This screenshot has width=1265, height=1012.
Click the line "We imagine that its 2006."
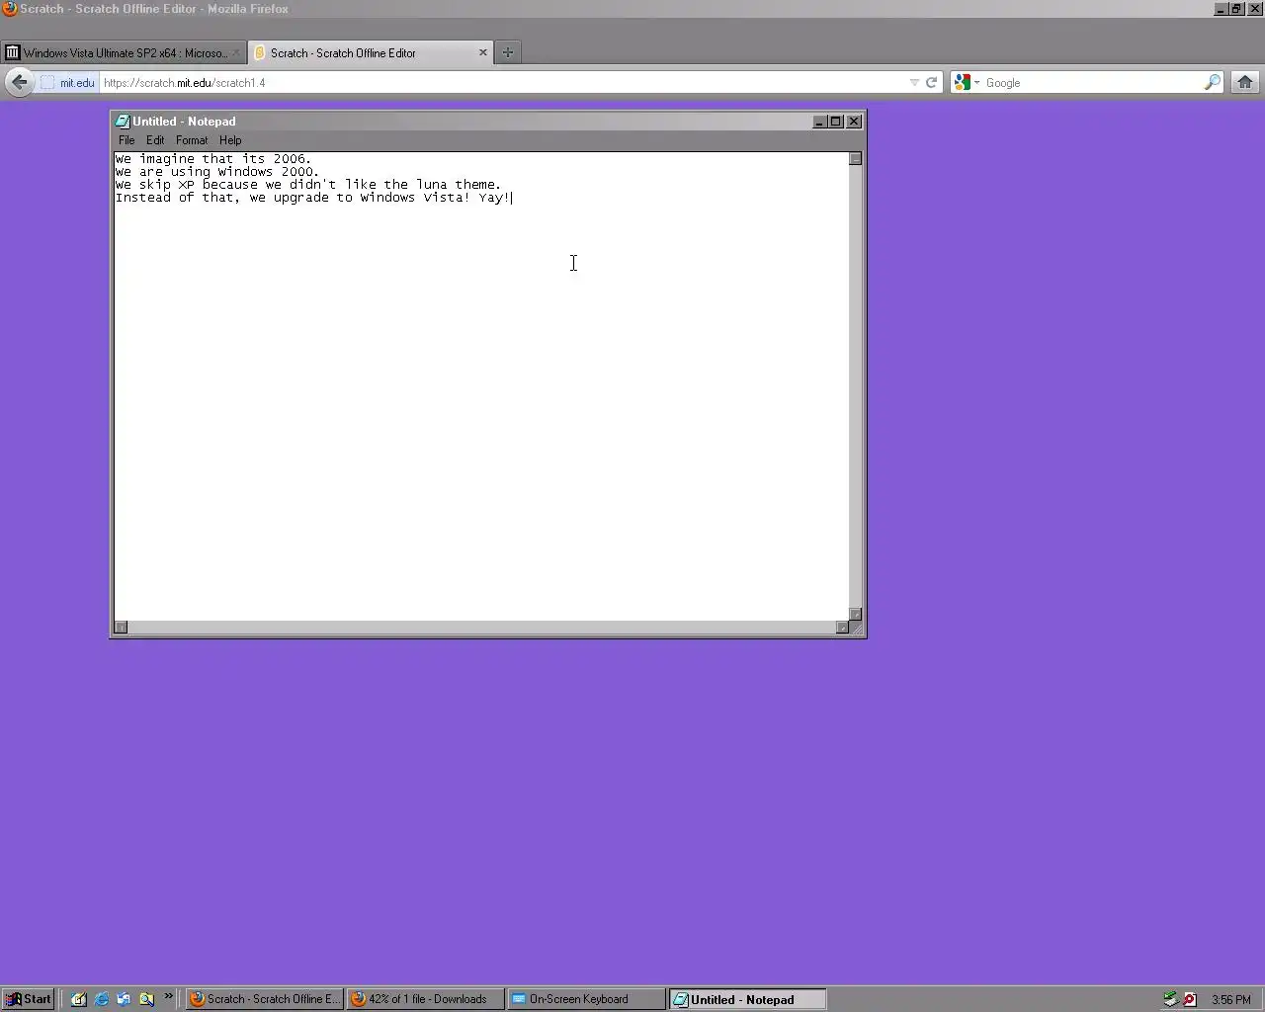(x=212, y=159)
